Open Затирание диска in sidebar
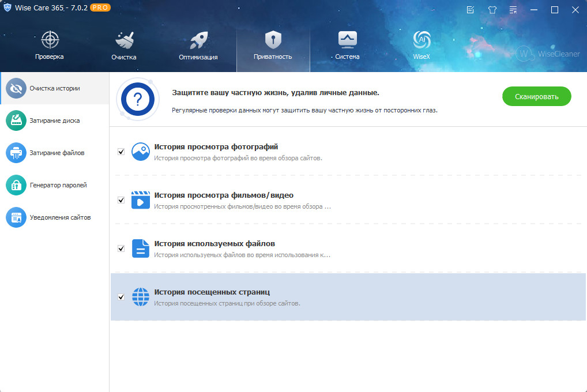 coord(55,120)
